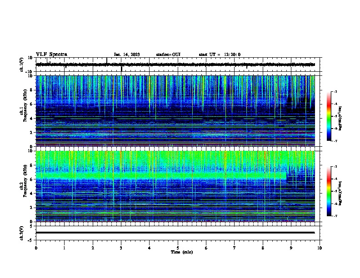This screenshot has width=360, height=278.
Task: Click the "station=OUI" header label
Action: tap(168, 55)
